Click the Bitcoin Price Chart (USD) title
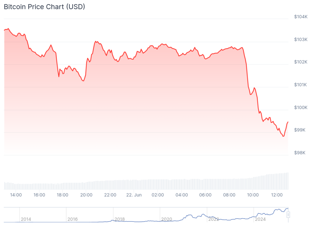Screen dimensions: 312x228 pos(44,7)
